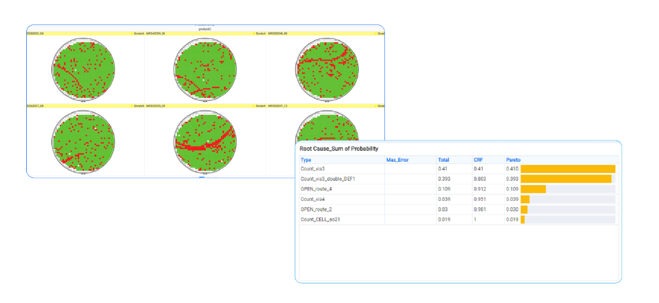Select the OPEN_route_2 row

[458, 209]
